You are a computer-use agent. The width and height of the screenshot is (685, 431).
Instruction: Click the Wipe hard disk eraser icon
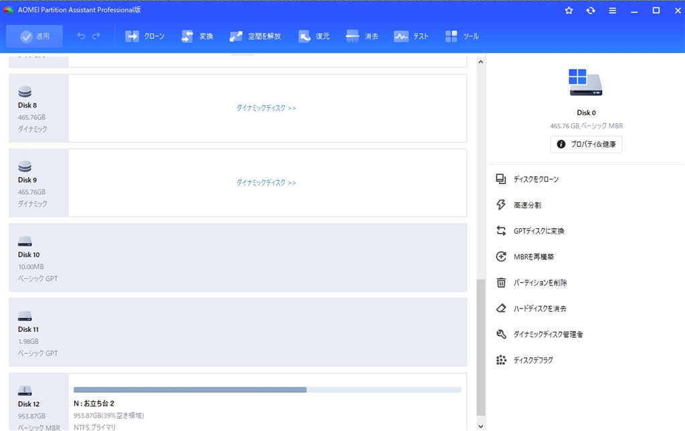(501, 308)
